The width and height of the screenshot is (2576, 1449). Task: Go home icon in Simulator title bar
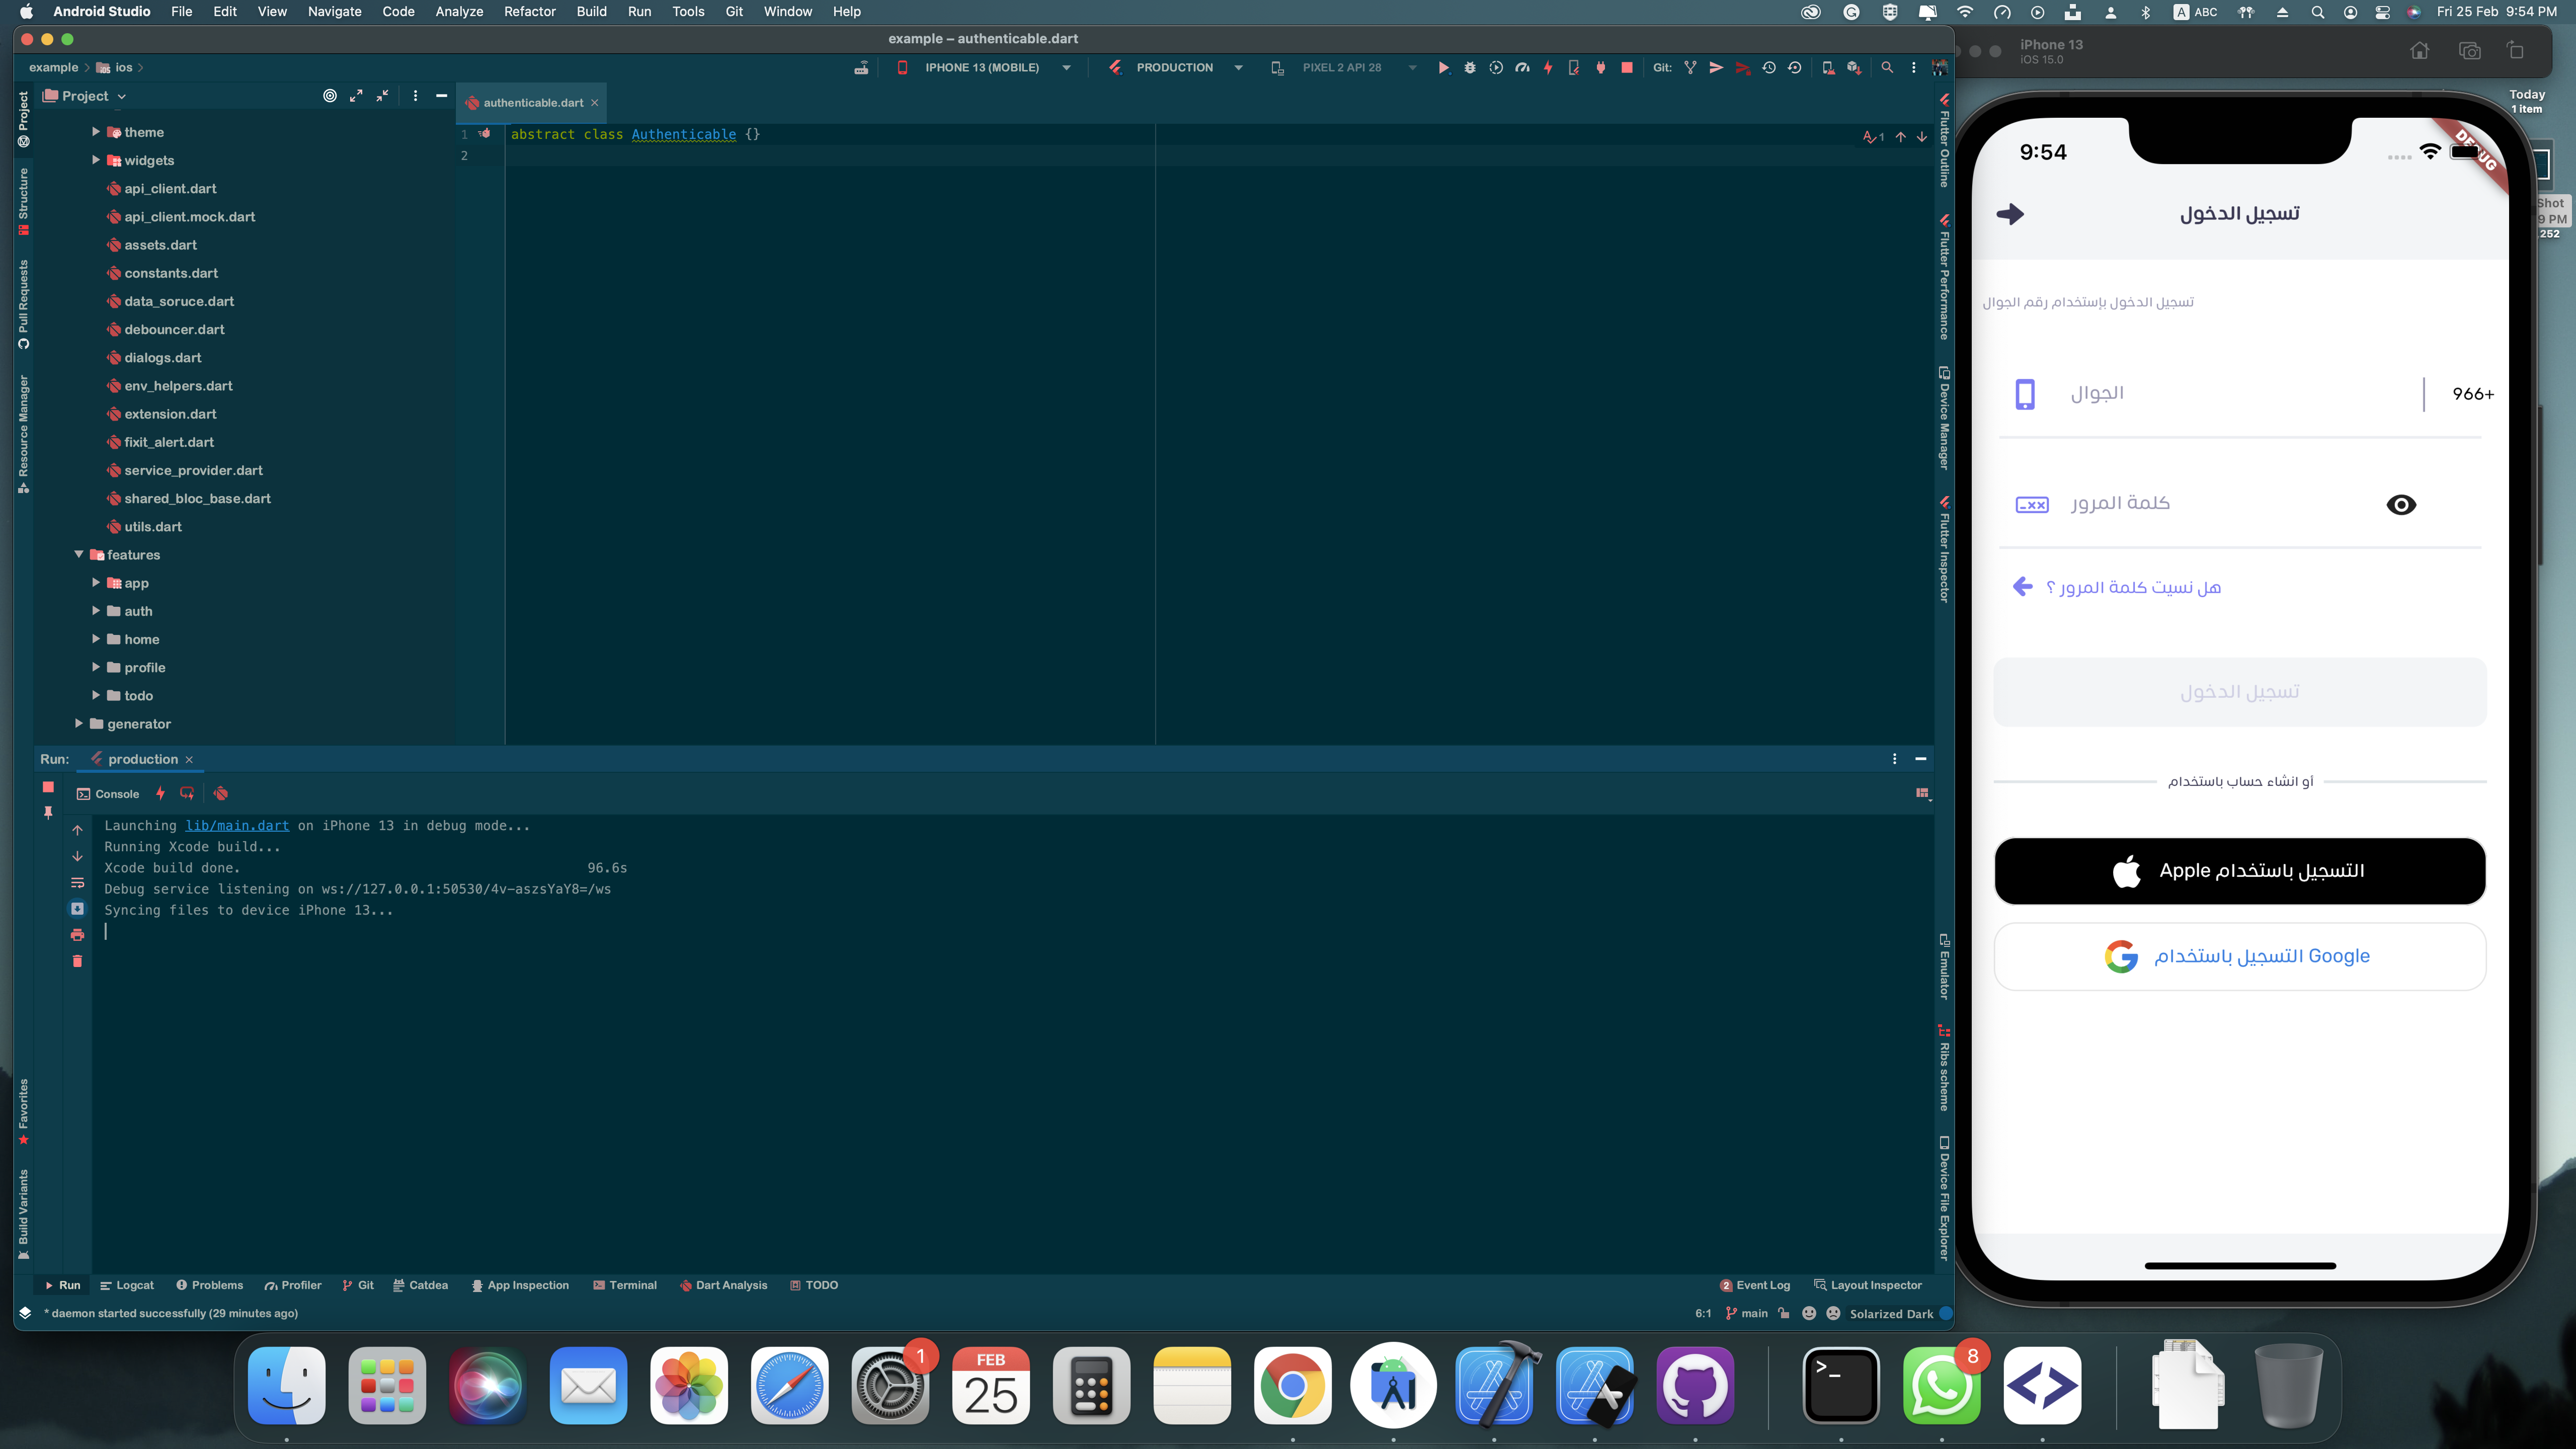(x=2419, y=51)
